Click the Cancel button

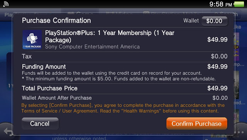click(40, 124)
